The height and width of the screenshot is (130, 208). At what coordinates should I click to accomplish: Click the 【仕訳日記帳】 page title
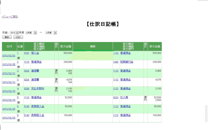(103, 24)
